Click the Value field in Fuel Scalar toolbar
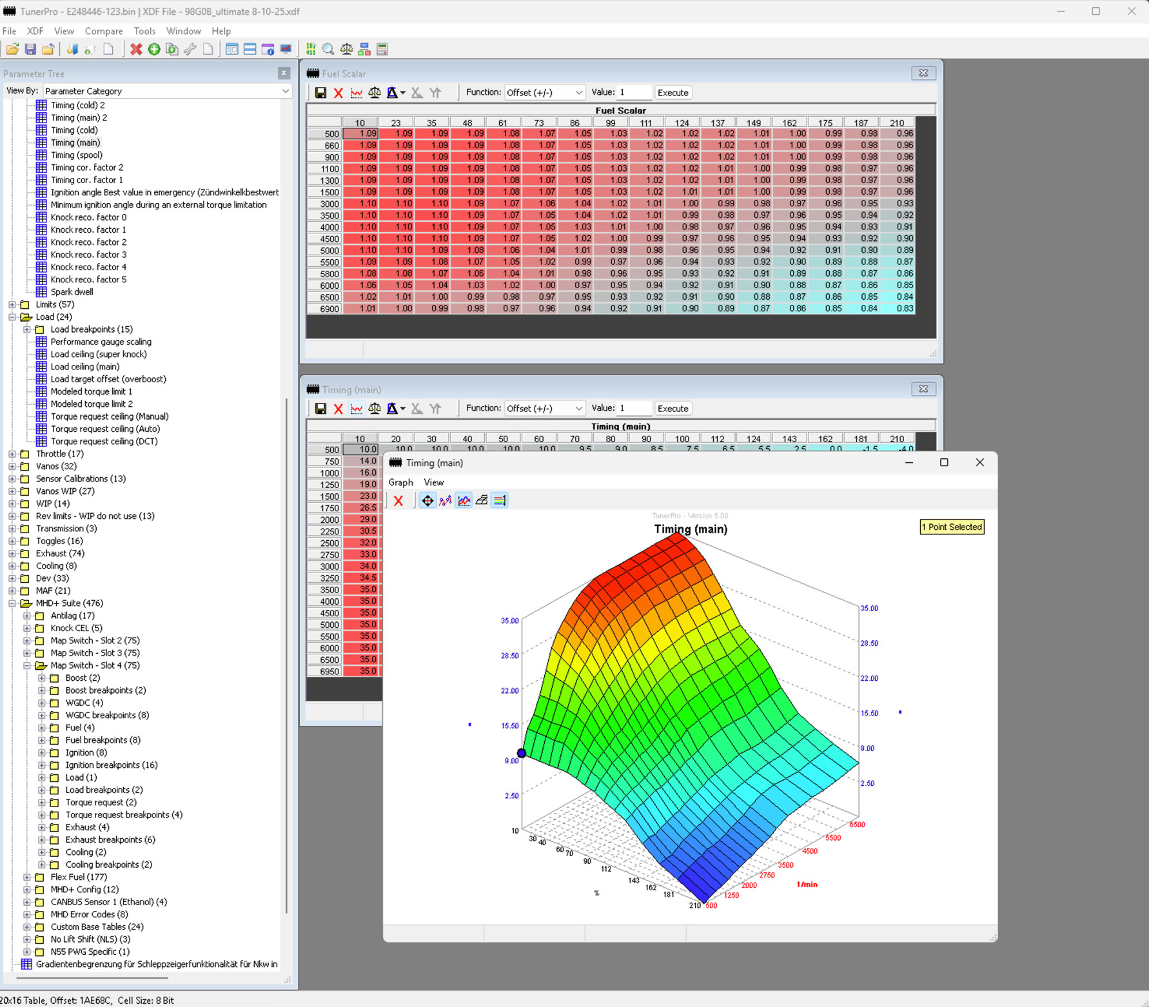Image resolution: width=1149 pixels, height=1007 pixels. [x=634, y=93]
